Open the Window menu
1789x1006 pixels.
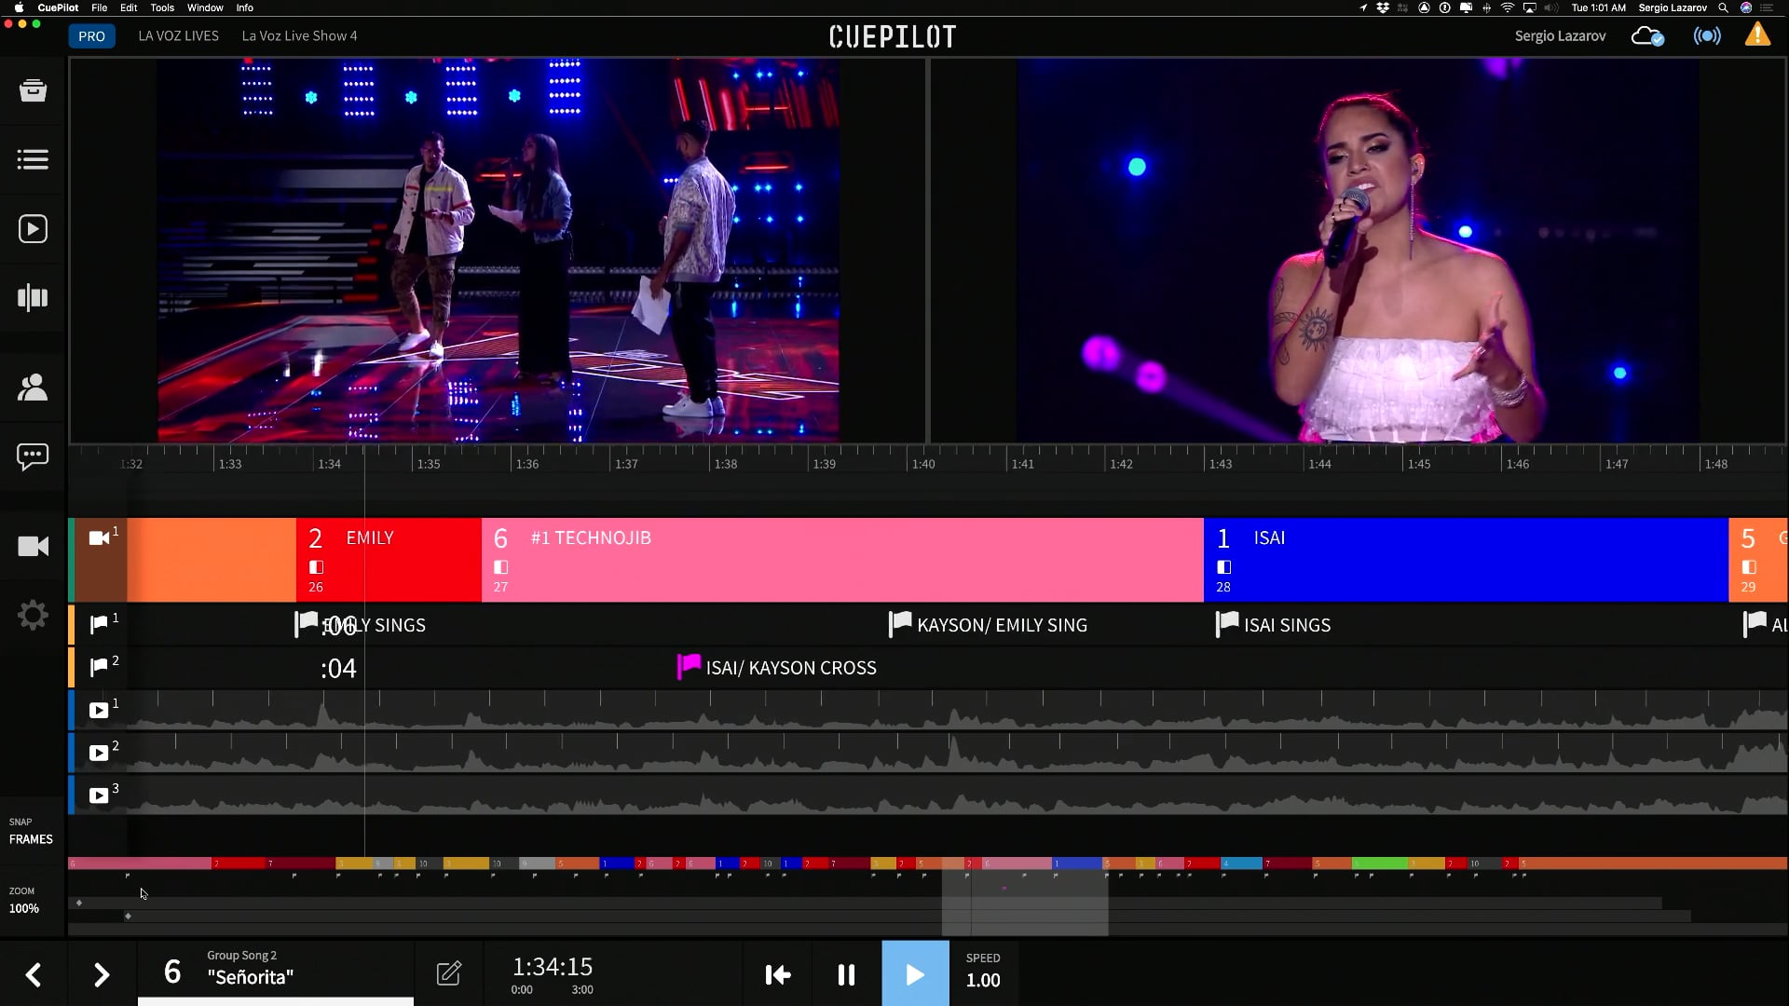click(x=205, y=7)
